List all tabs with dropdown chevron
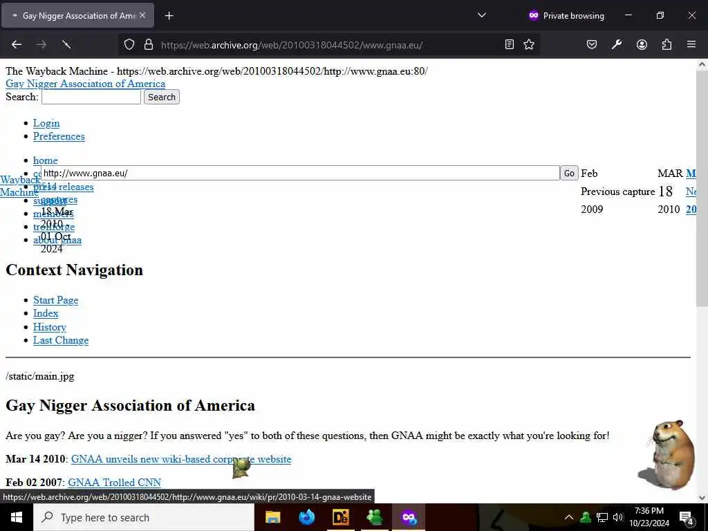This screenshot has width=708, height=531. click(482, 15)
